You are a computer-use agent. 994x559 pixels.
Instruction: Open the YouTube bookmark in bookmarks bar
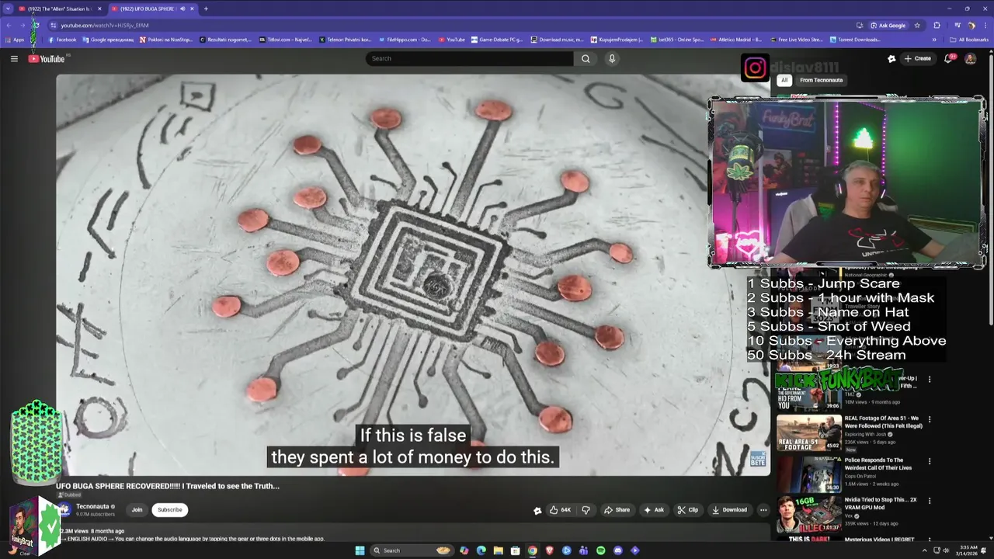coord(452,40)
